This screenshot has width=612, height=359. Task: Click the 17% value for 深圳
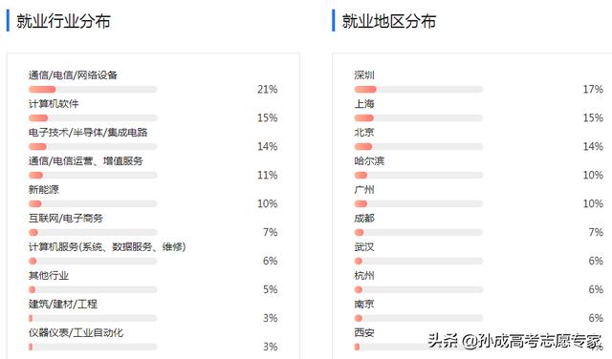(593, 90)
